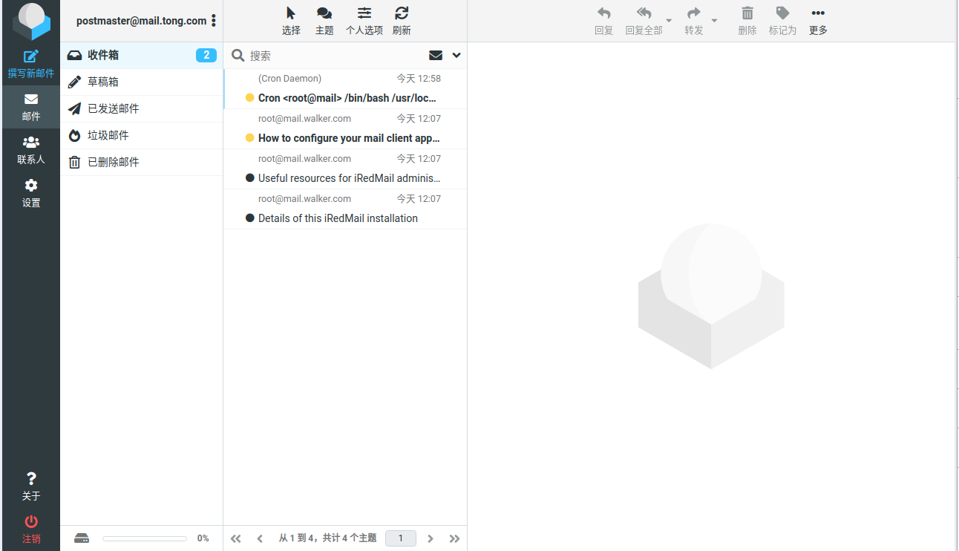This screenshot has height=551, width=959.
Task: Click the 刷新 refresh toolbar icon
Action: pos(401,20)
